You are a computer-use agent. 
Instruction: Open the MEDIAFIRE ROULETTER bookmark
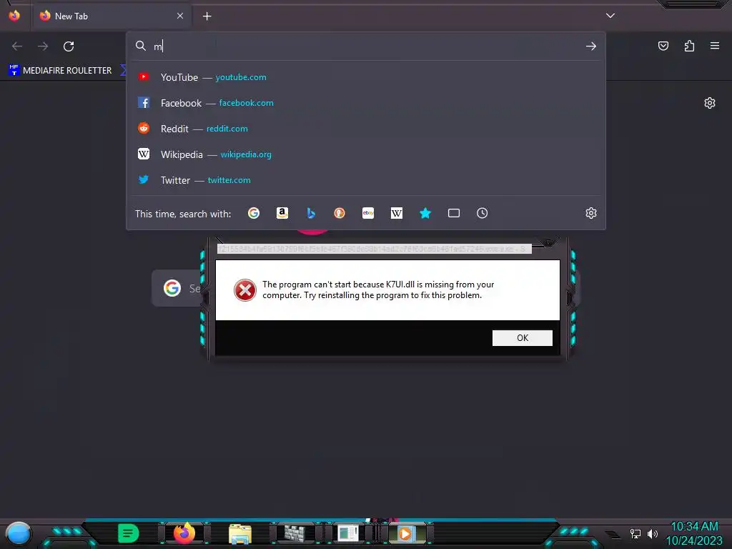(x=60, y=71)
